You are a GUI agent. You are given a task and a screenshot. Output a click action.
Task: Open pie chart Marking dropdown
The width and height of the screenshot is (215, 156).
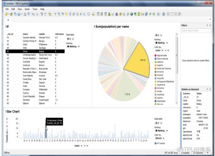click(162, 43)
